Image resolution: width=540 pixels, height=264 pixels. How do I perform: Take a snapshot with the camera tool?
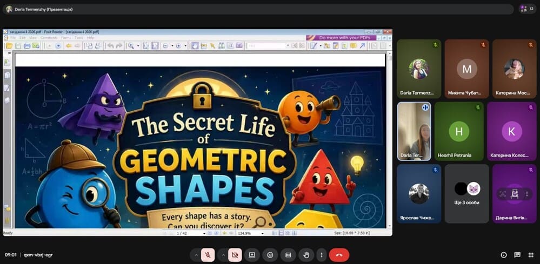(x=239, y=46)
